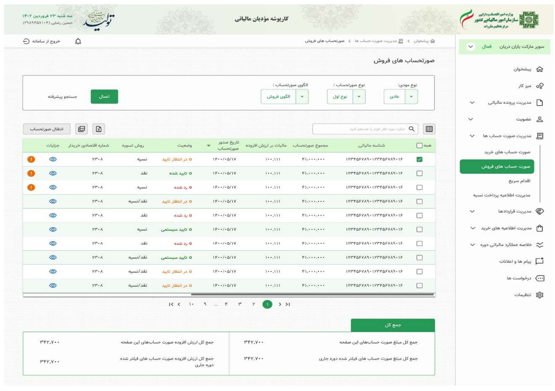The height and width of the screenshot is (391, 555).
Task: Click the column settings icon beside search
Action: tap(429, 129)
